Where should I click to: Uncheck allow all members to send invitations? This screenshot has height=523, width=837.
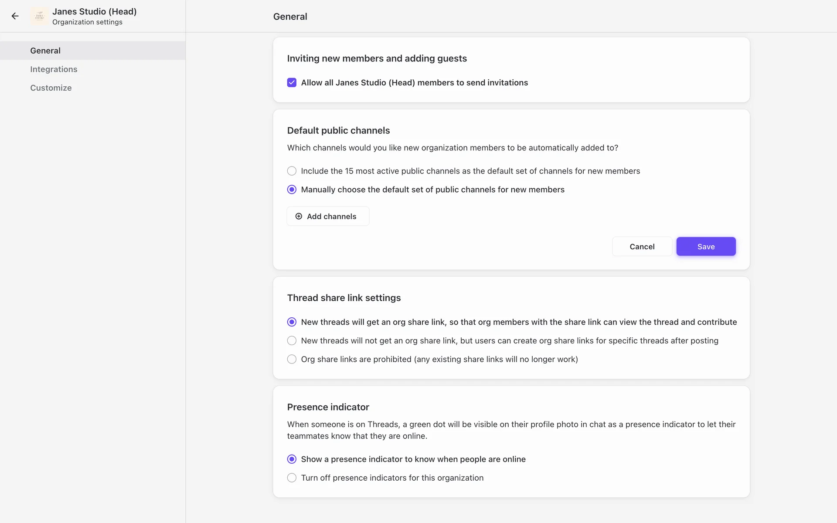tap(292, 82)
